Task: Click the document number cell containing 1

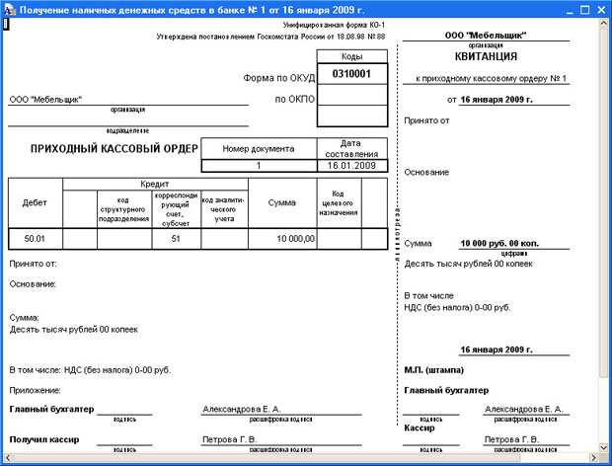Action: (260, 166)
